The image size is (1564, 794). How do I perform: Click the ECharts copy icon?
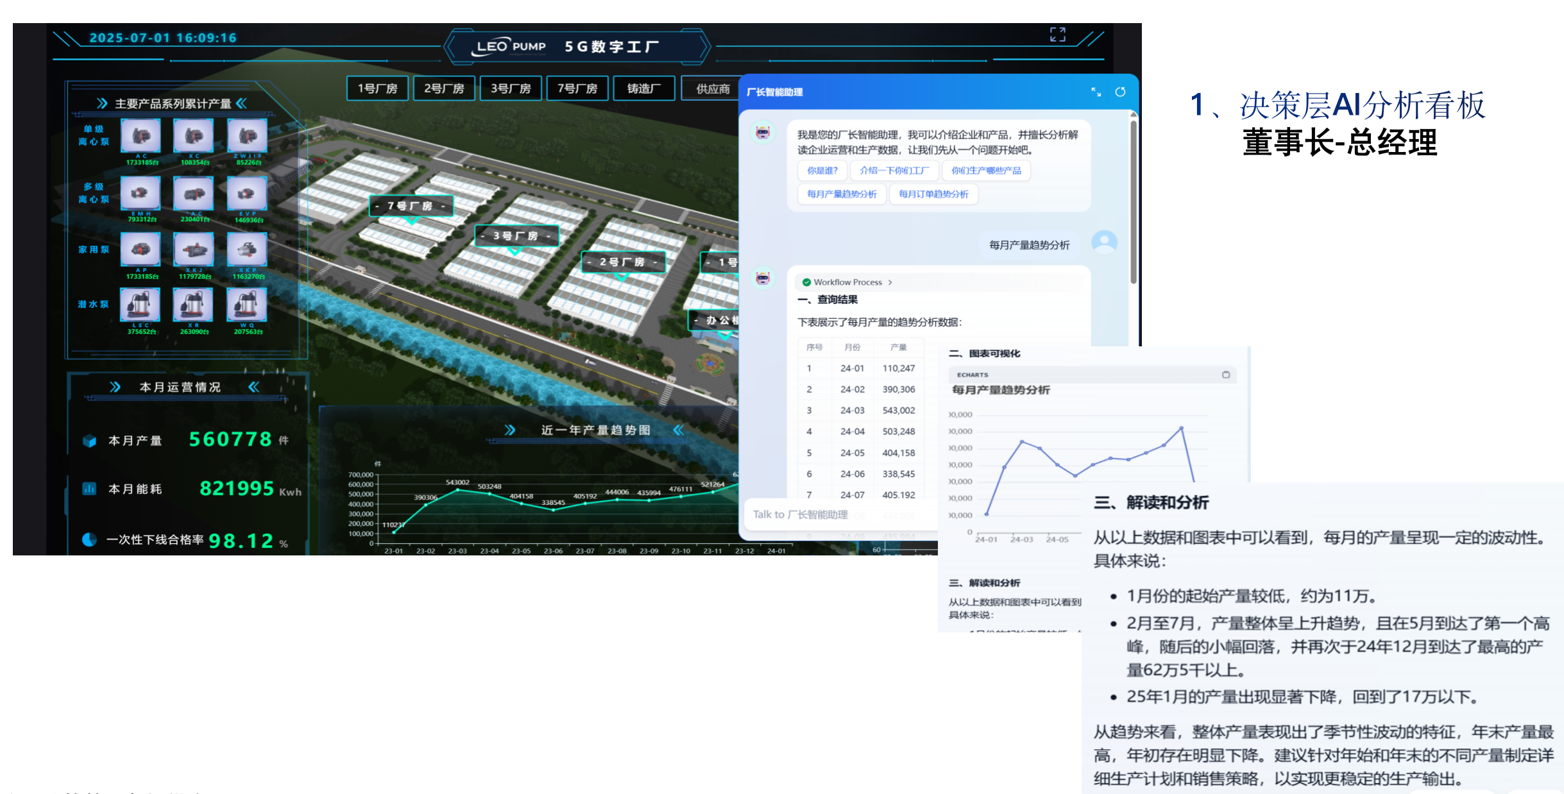coord(1225,375)
